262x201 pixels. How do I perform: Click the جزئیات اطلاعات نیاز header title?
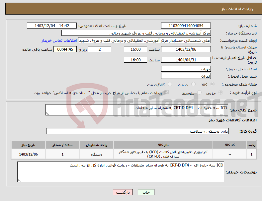237,9
